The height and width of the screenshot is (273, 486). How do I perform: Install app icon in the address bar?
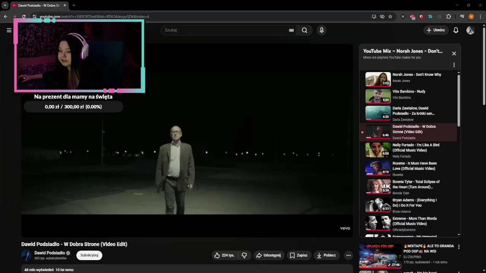374,16
